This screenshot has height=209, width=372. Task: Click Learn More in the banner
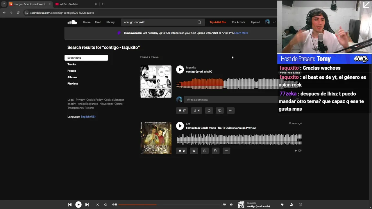click(241, 33)
